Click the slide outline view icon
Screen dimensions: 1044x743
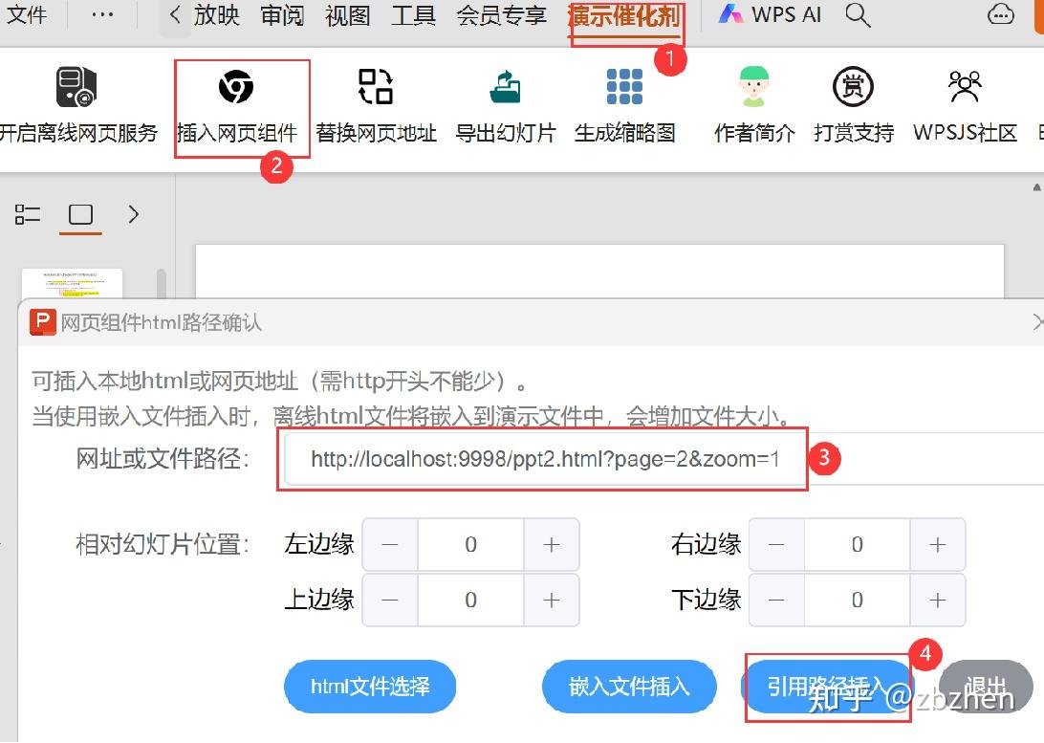28,214
